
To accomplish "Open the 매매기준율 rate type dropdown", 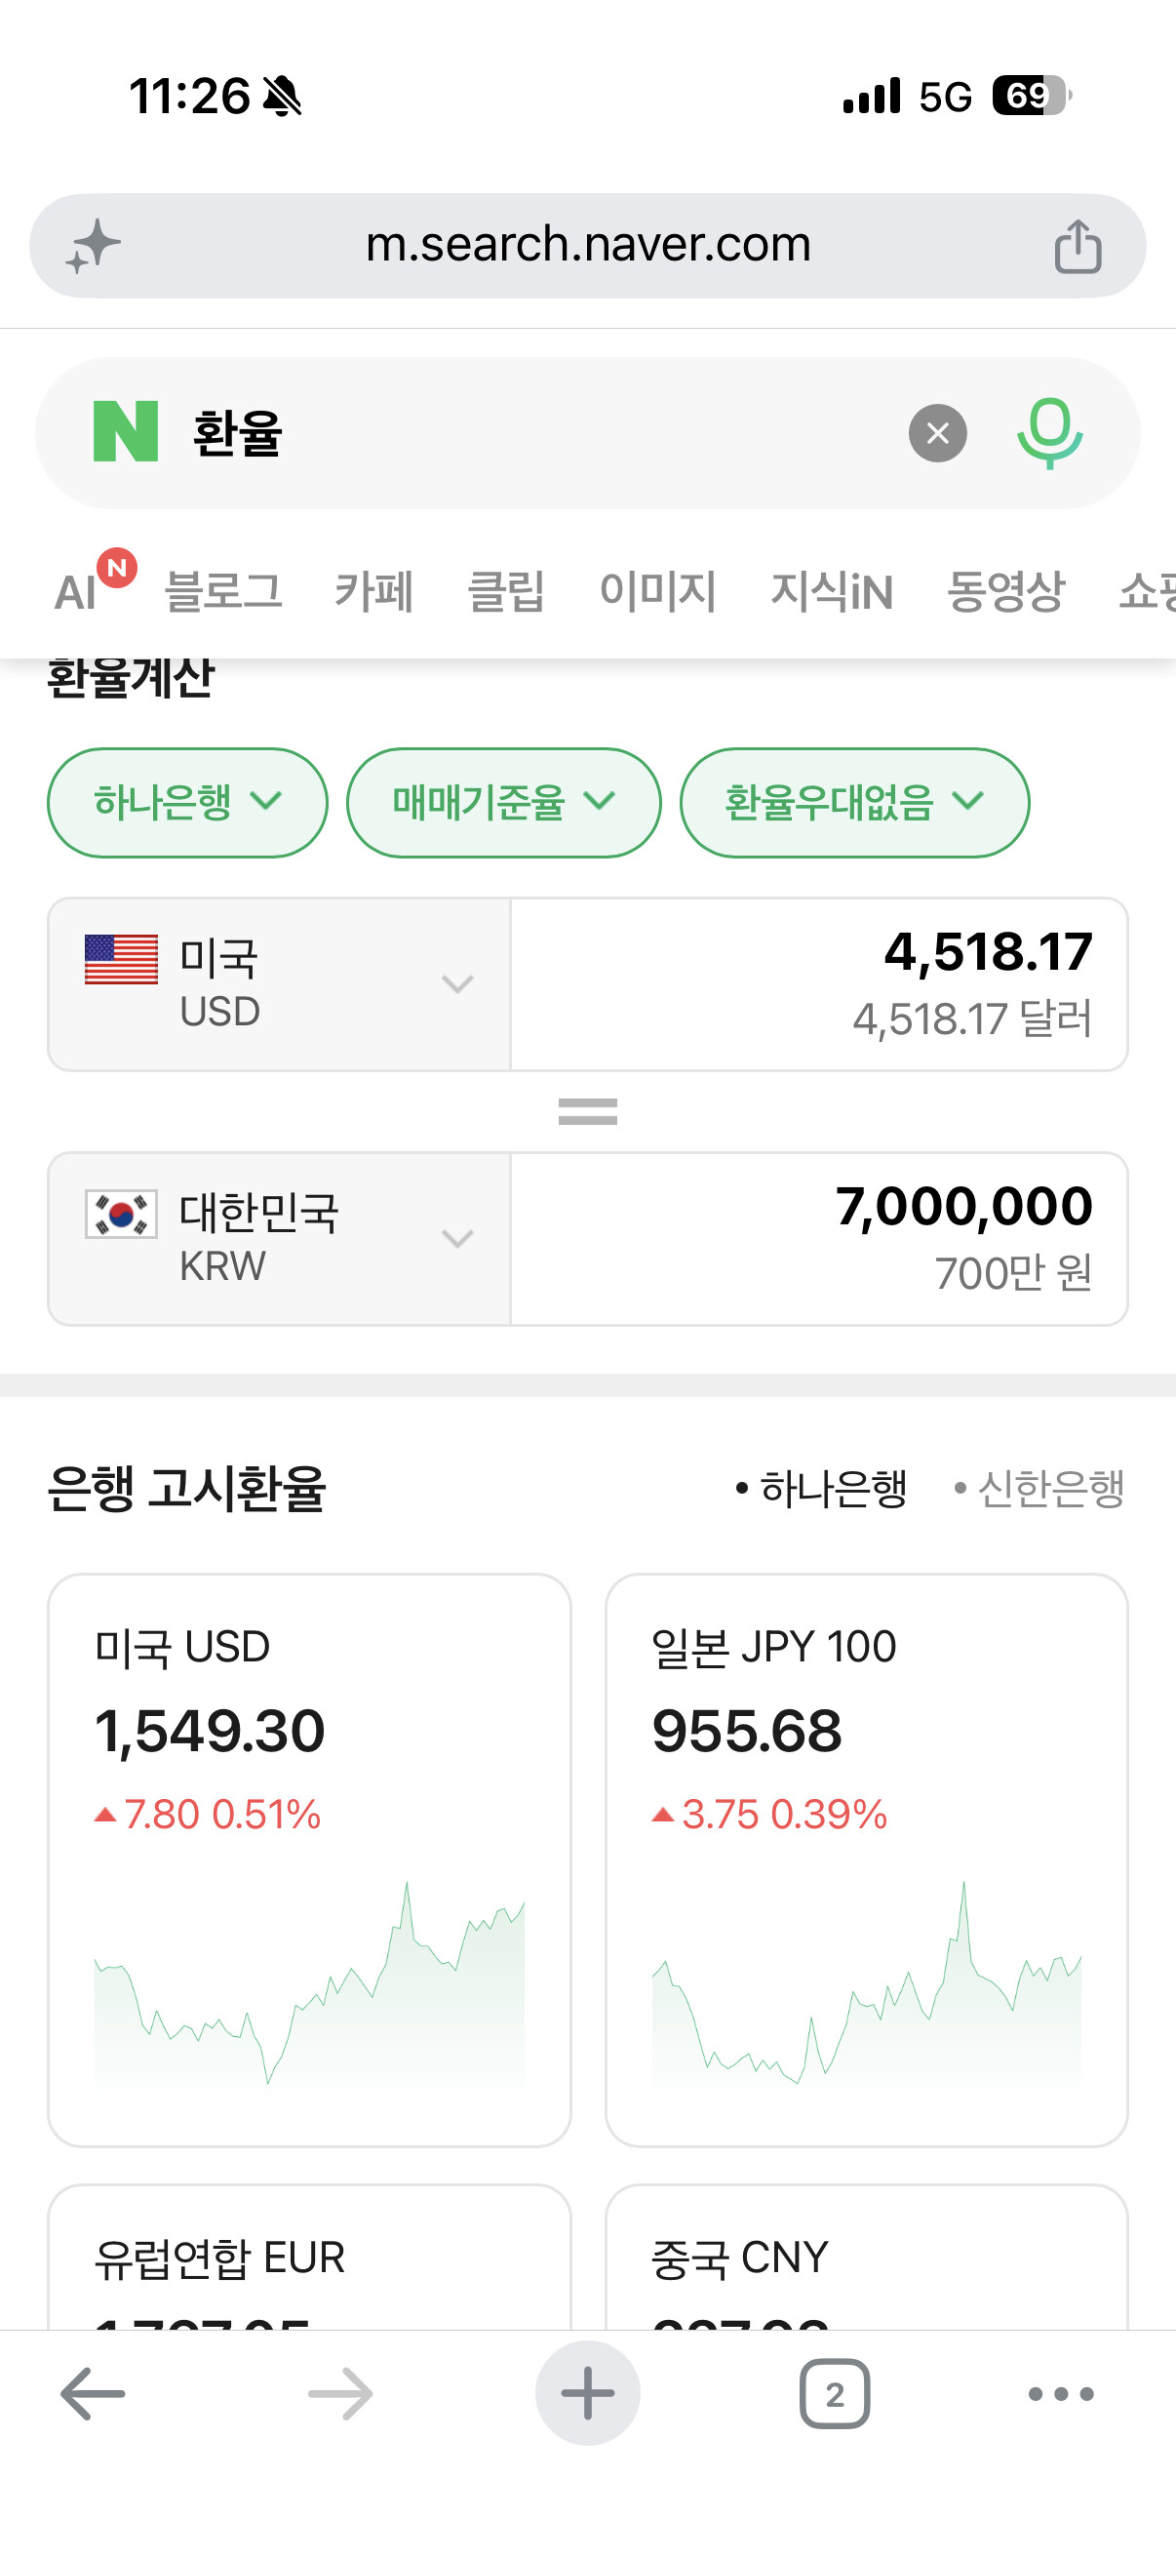I will [503, 802].
